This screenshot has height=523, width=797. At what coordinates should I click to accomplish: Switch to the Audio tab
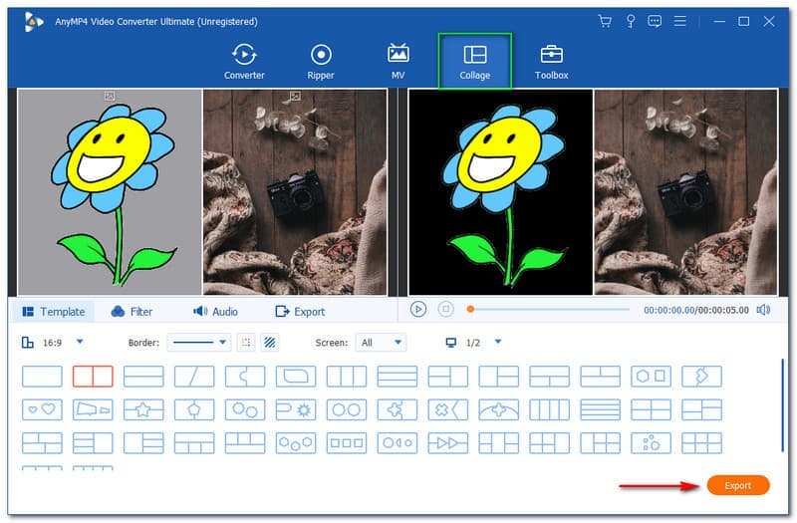(215, 312)
